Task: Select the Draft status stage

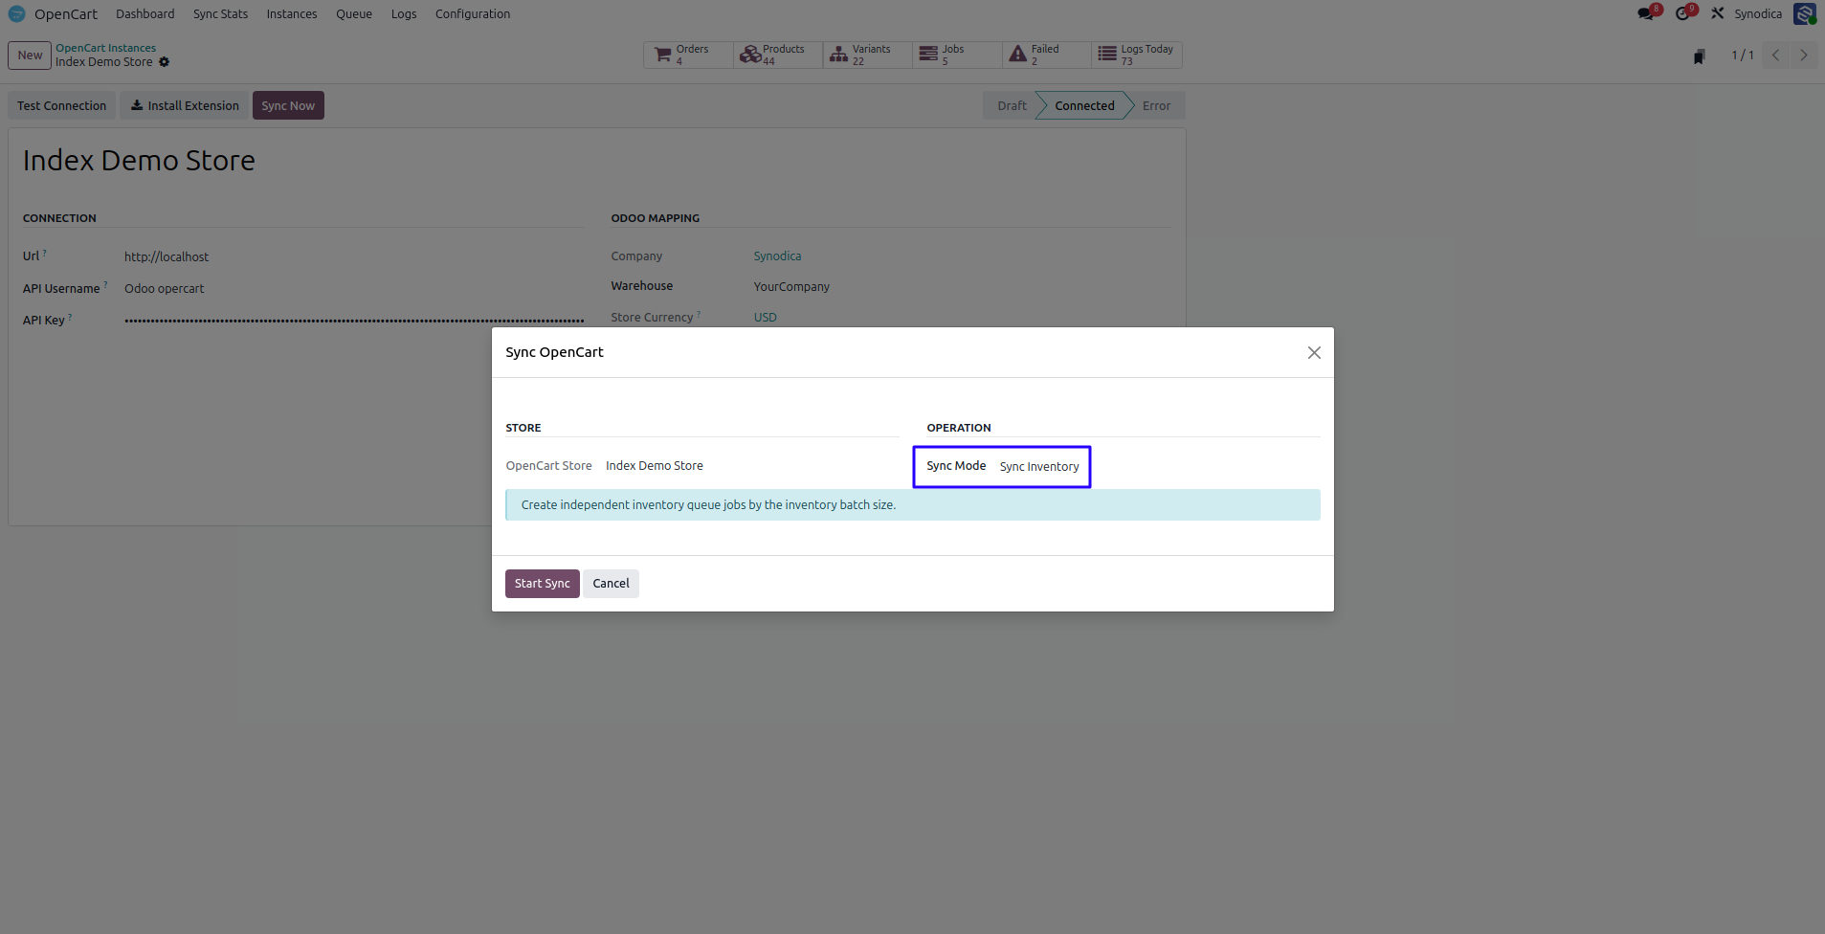Action: click(x=1012, y=105)
